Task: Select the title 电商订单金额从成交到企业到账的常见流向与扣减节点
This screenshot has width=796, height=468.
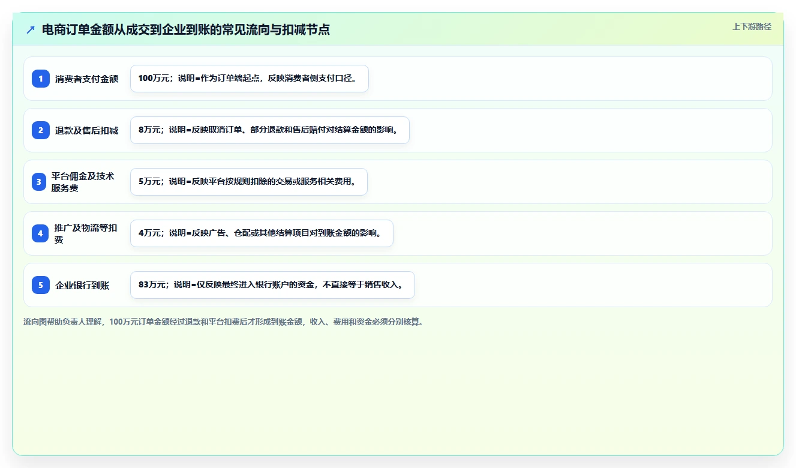Action: click(x=186, y=30)
